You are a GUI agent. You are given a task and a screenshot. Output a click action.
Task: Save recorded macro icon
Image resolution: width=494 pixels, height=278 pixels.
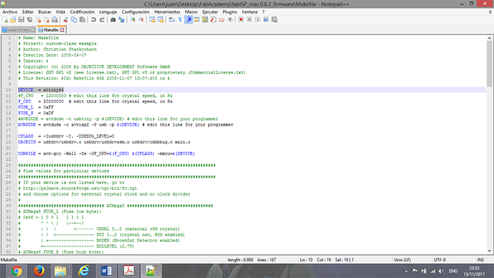tap(275, 20)
